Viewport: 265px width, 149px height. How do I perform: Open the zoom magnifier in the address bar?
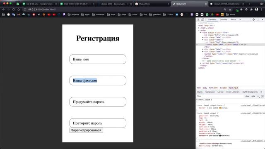[225, 10]
